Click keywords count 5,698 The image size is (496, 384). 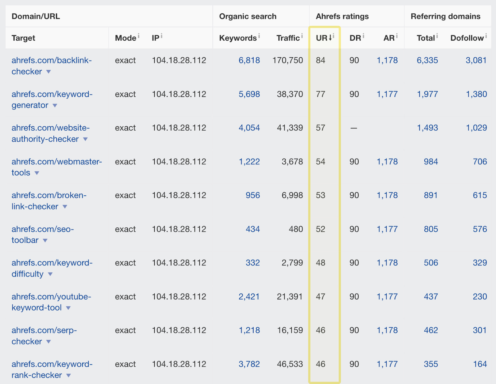[x=249, y=94]
